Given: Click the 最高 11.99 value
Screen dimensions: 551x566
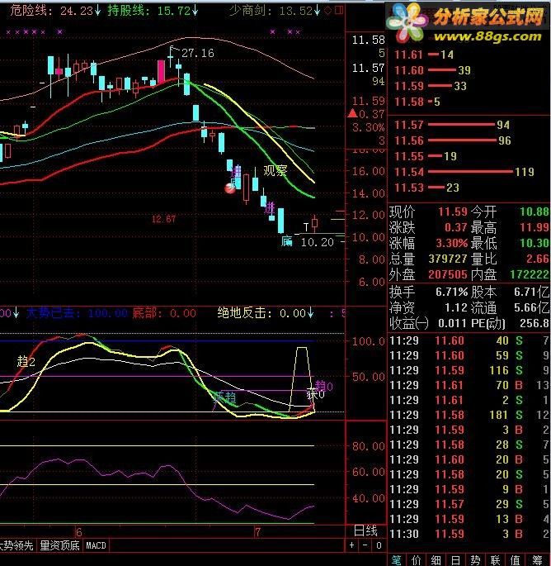Looking at the screenshot, I should point(534,227).
